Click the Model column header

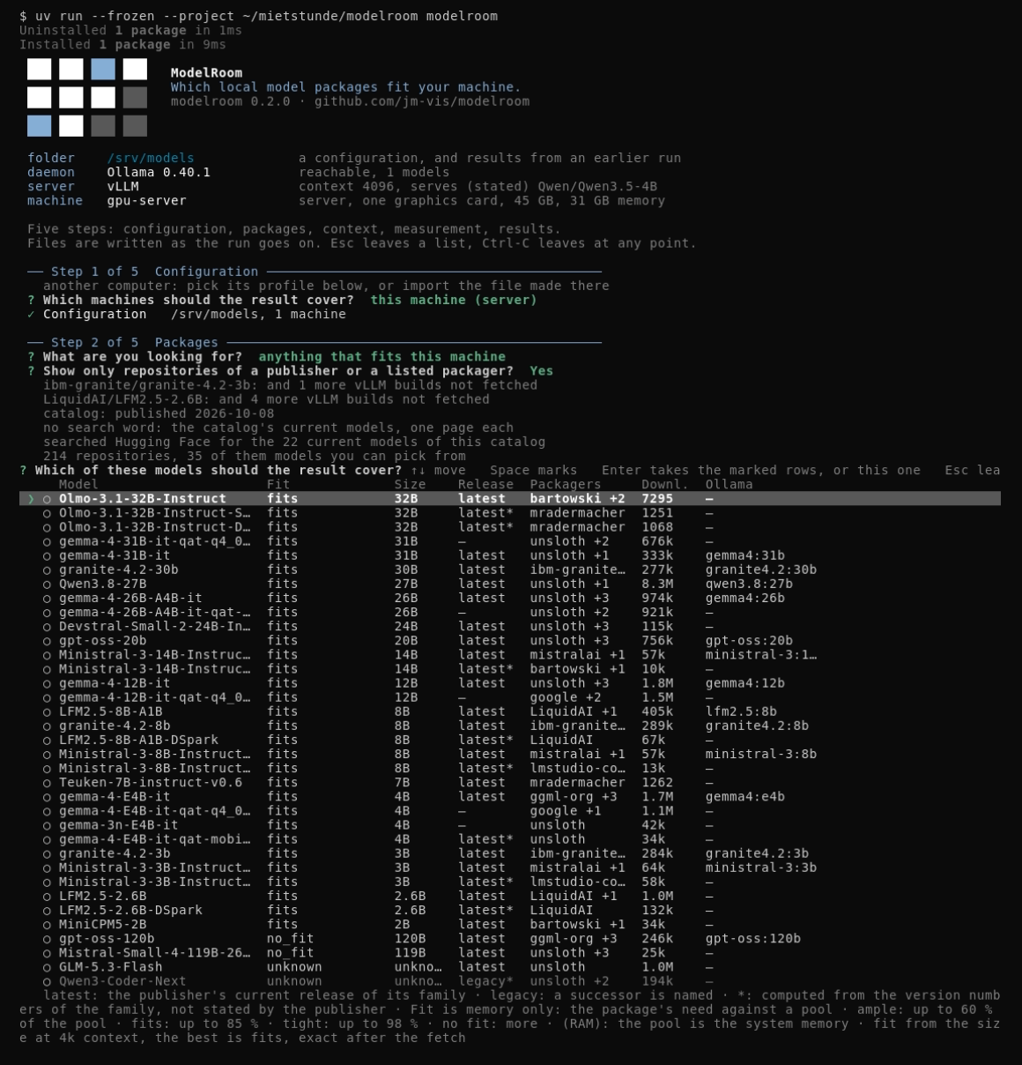coord(78,484)
